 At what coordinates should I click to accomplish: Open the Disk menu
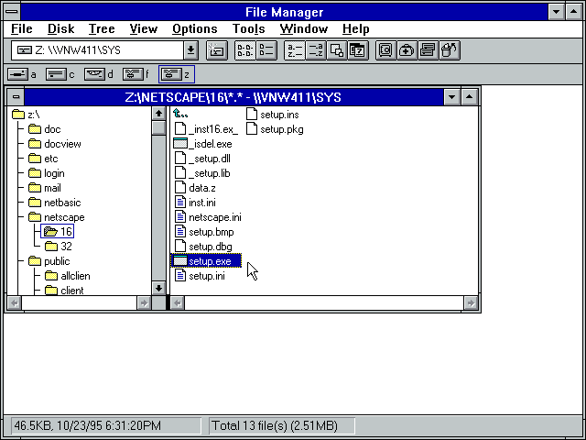[x=61, y=28]
